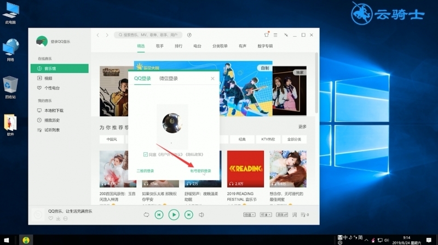438x245 pixels.
Task: Click the album art placeholder in player bar
Action: point(38,215)
